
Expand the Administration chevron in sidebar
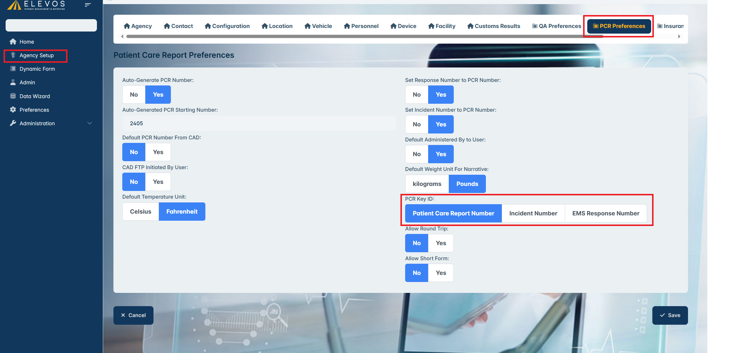pos(90,123)
